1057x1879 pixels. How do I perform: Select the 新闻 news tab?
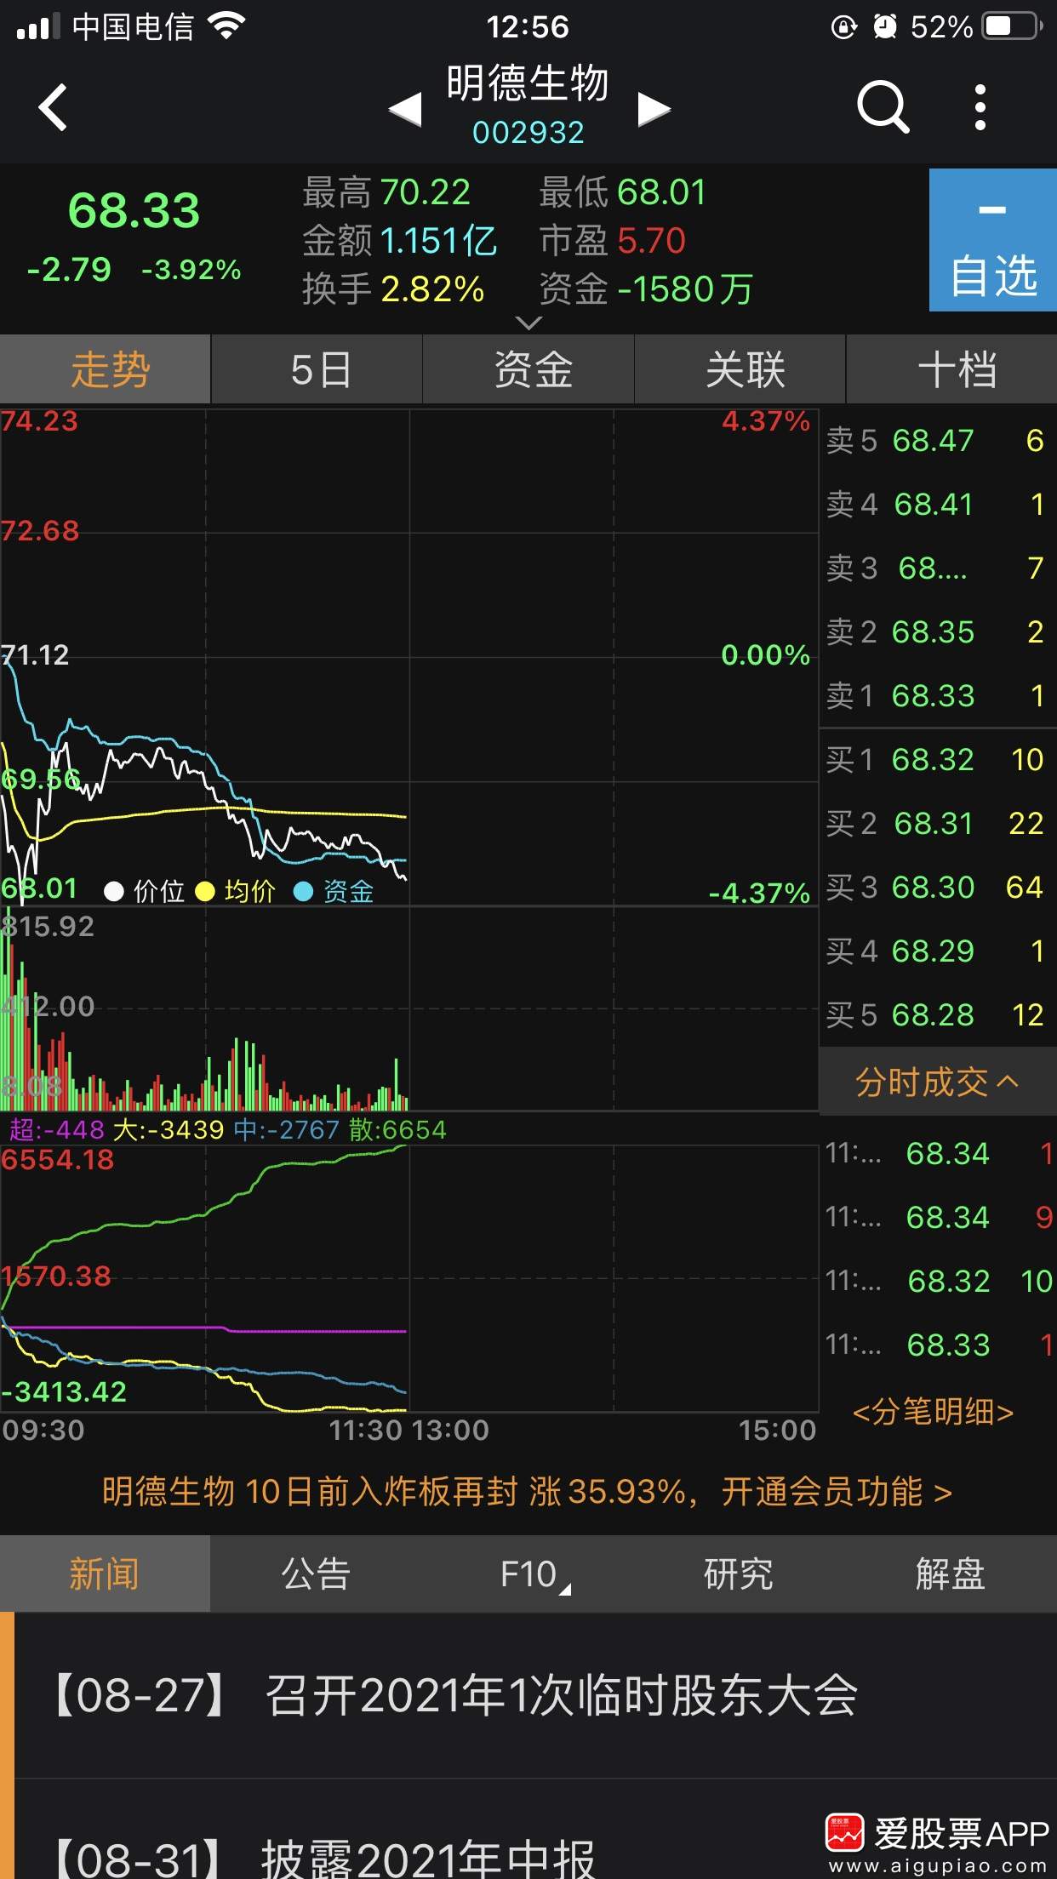(106, 1573)
